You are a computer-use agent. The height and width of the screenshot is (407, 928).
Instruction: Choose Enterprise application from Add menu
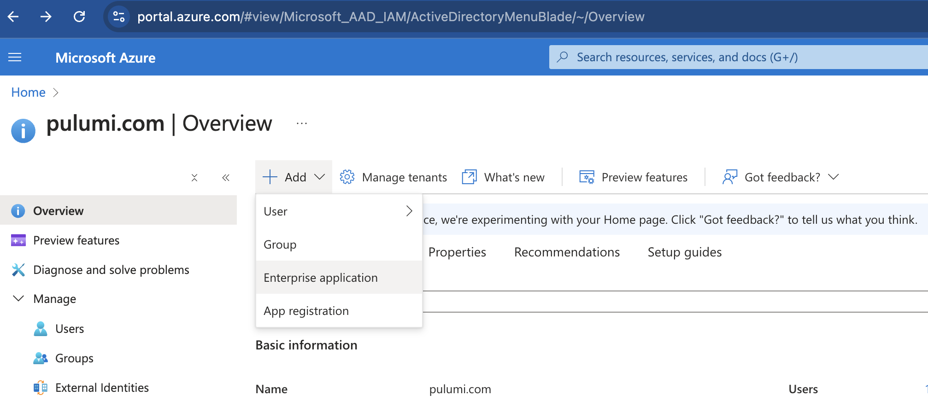(x=339, y=278)
